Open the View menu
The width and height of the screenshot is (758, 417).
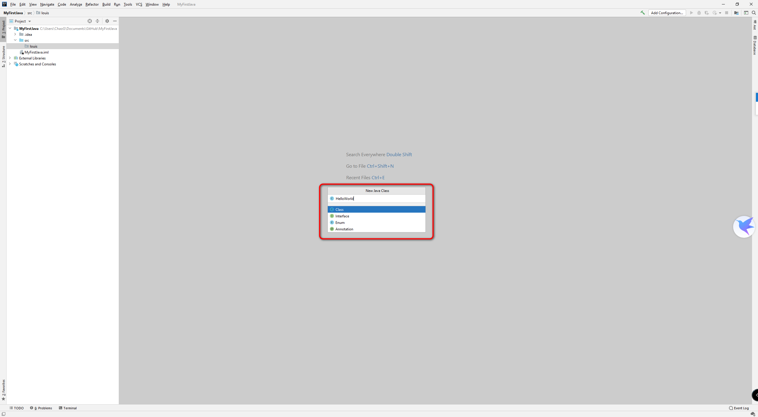[x=33, y=4]
